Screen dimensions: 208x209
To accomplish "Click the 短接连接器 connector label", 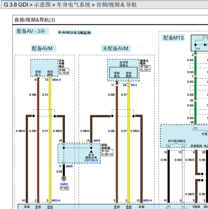I will 106,147.
